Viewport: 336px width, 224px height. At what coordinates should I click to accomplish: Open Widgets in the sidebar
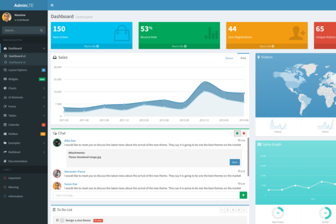(x=24, y=79)
